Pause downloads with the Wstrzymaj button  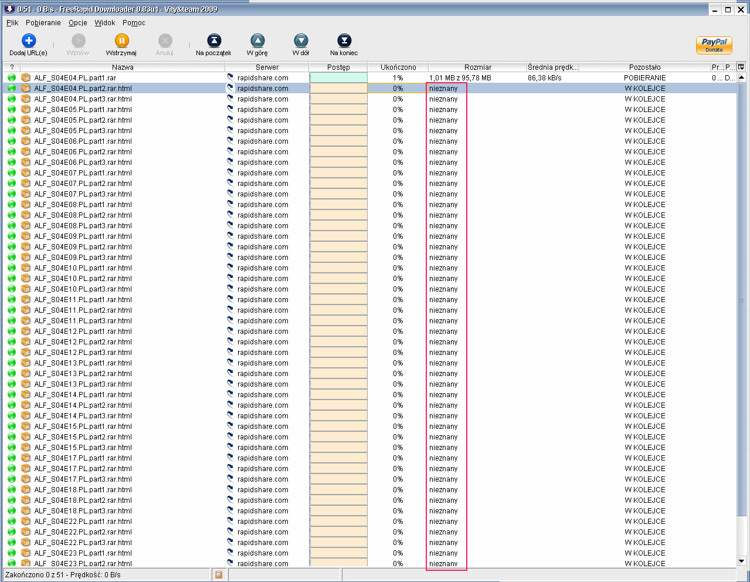121,40
